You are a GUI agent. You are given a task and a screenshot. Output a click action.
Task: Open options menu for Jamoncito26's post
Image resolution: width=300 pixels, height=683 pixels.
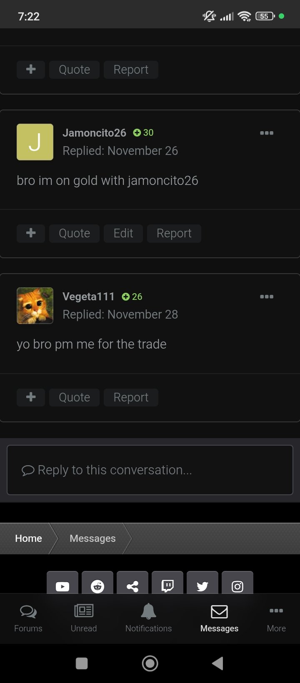pyautogui.click(x=267, y=133)
